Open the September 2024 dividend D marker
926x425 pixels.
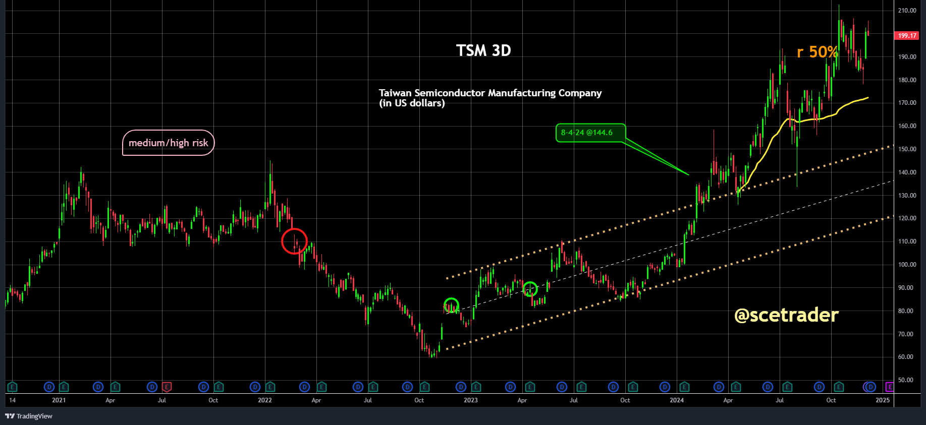(819, 387)
